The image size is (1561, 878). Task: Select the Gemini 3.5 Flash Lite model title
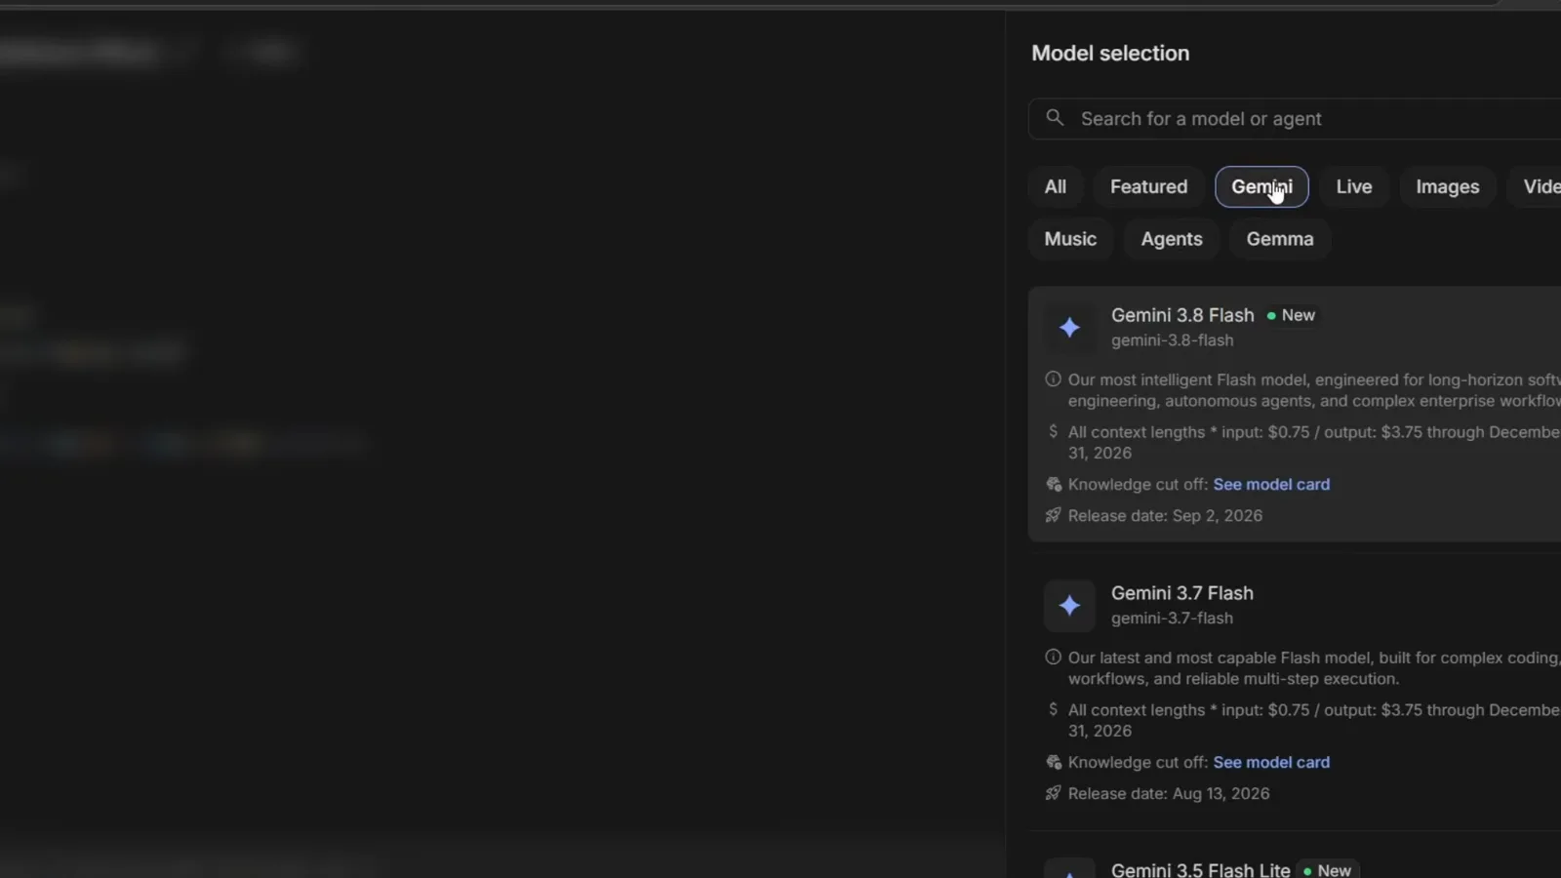(1201, 869)
